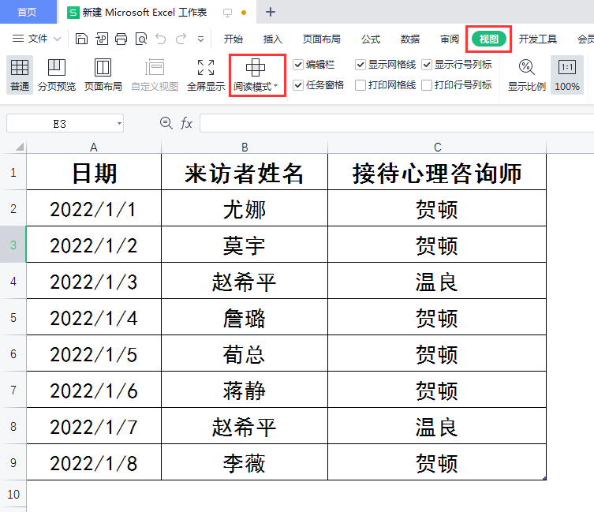This screenshot has width=594, height=512.
Task: Select row 3 header
Action: pos(13,245)
